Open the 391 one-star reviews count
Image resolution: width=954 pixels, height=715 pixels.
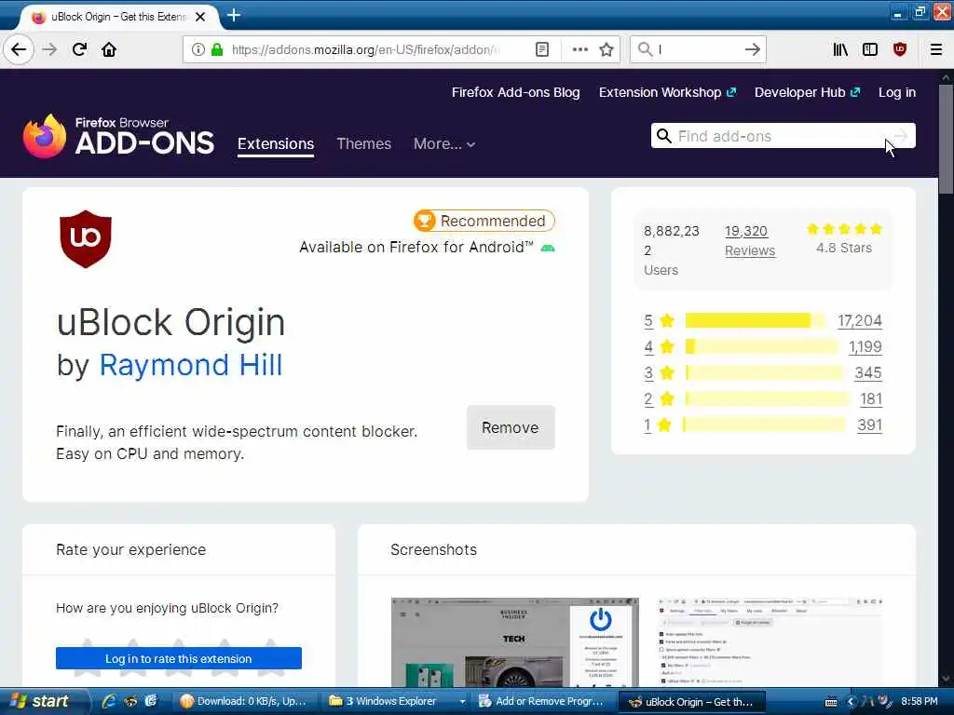click(x=869, y=425)
